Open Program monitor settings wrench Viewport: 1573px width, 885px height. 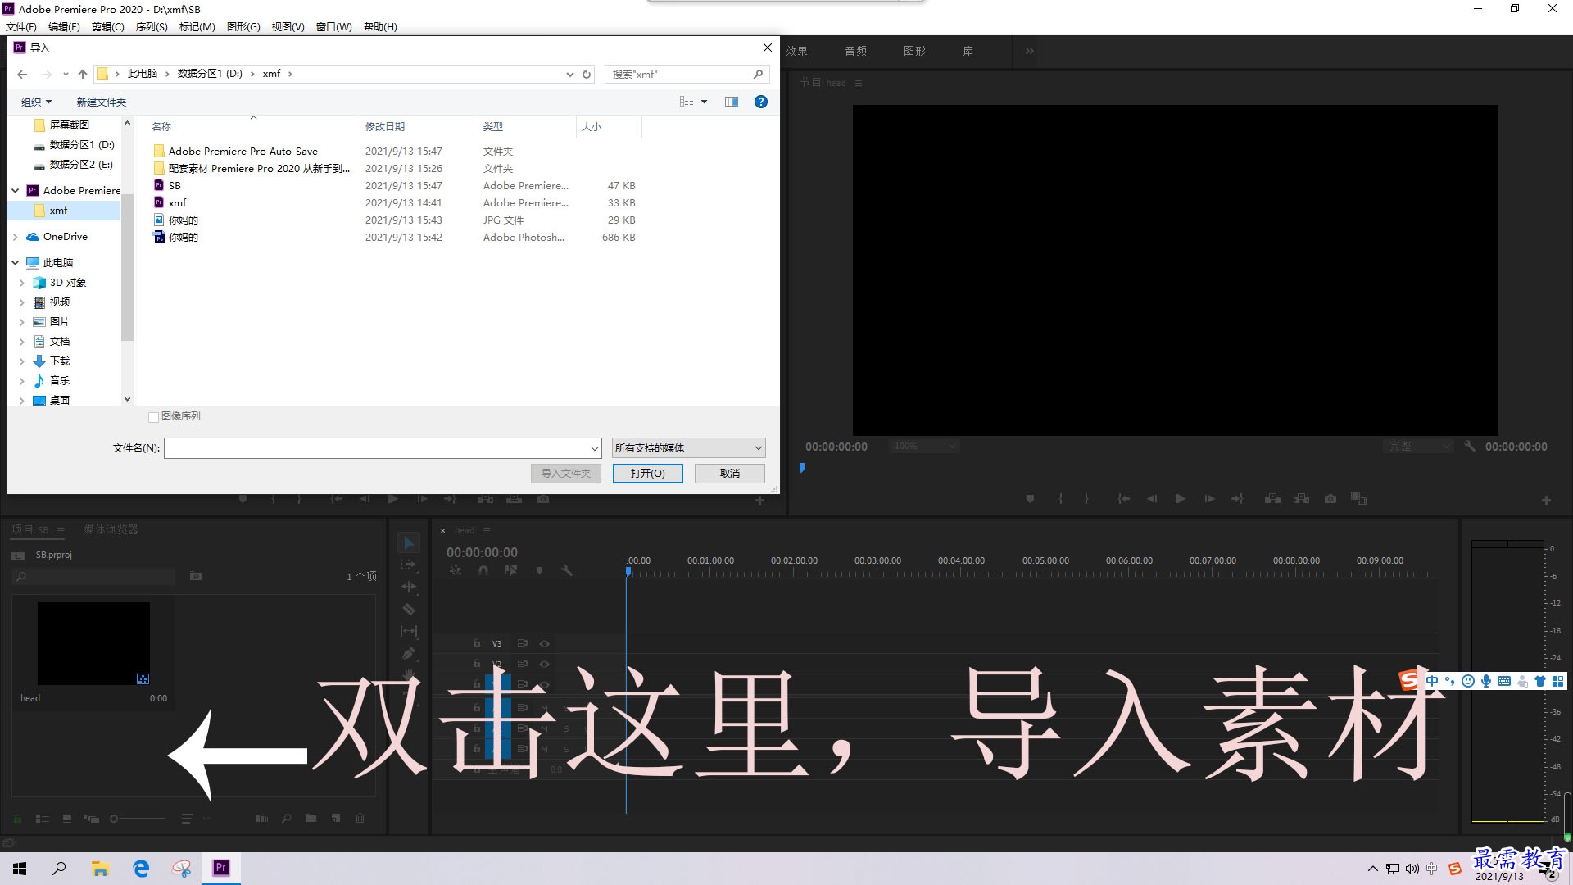(1470, 446)
